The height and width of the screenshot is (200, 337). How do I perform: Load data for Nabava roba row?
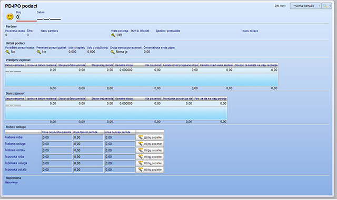click(x=150, y=138)
